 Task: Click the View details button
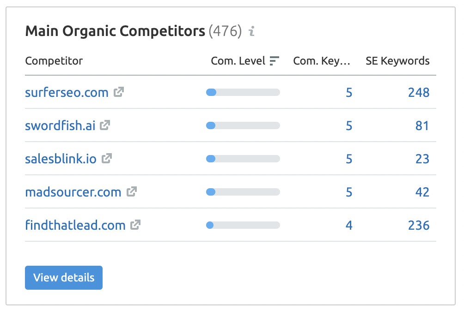point(64,278)
